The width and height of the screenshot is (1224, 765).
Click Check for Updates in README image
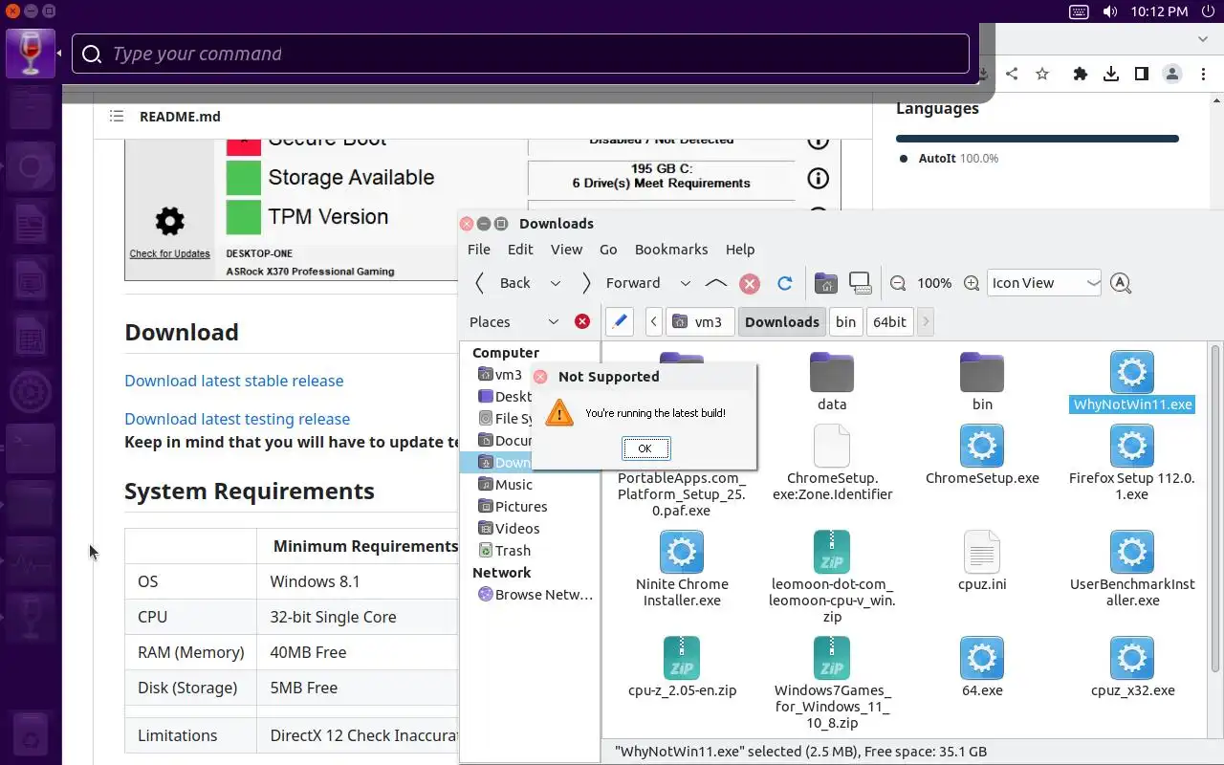169,253
